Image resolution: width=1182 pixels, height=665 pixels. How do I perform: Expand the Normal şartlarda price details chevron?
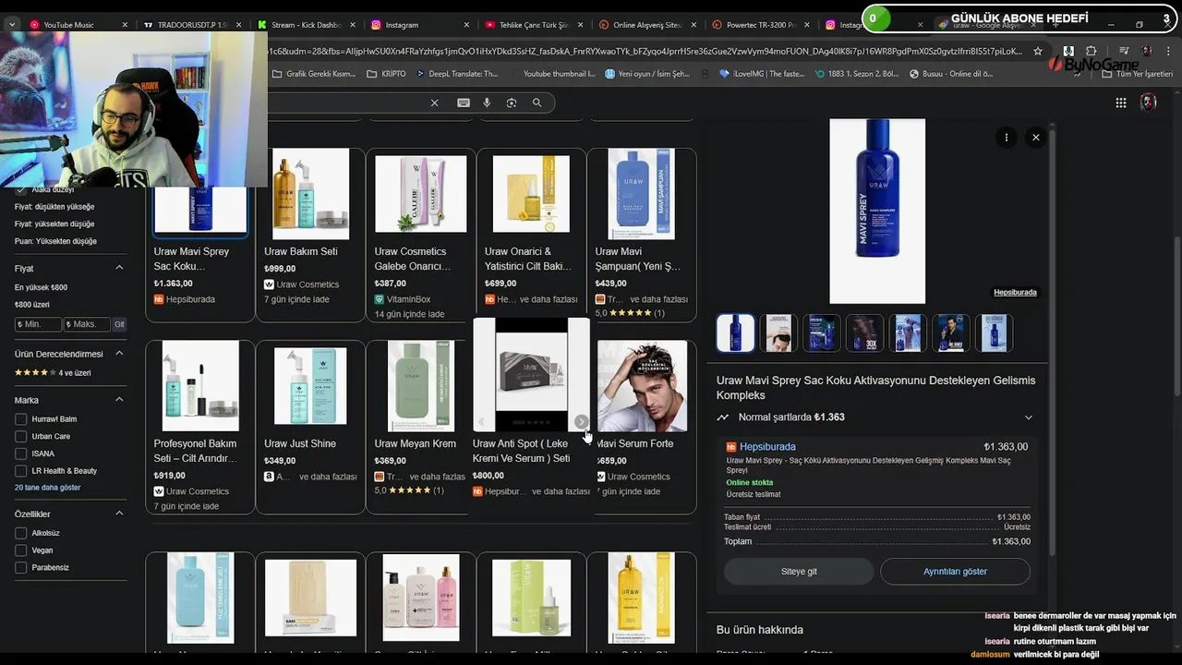pos(1029,417)
